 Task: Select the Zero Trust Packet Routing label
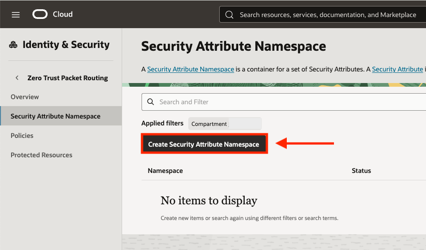(68, 78)
